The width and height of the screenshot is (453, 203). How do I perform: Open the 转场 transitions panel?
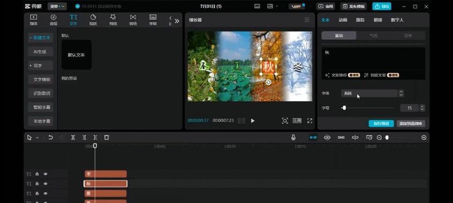pos(133,20)
